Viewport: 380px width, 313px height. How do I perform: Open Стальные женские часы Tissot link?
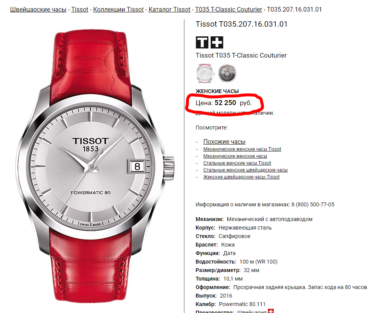tap(237, 163)
